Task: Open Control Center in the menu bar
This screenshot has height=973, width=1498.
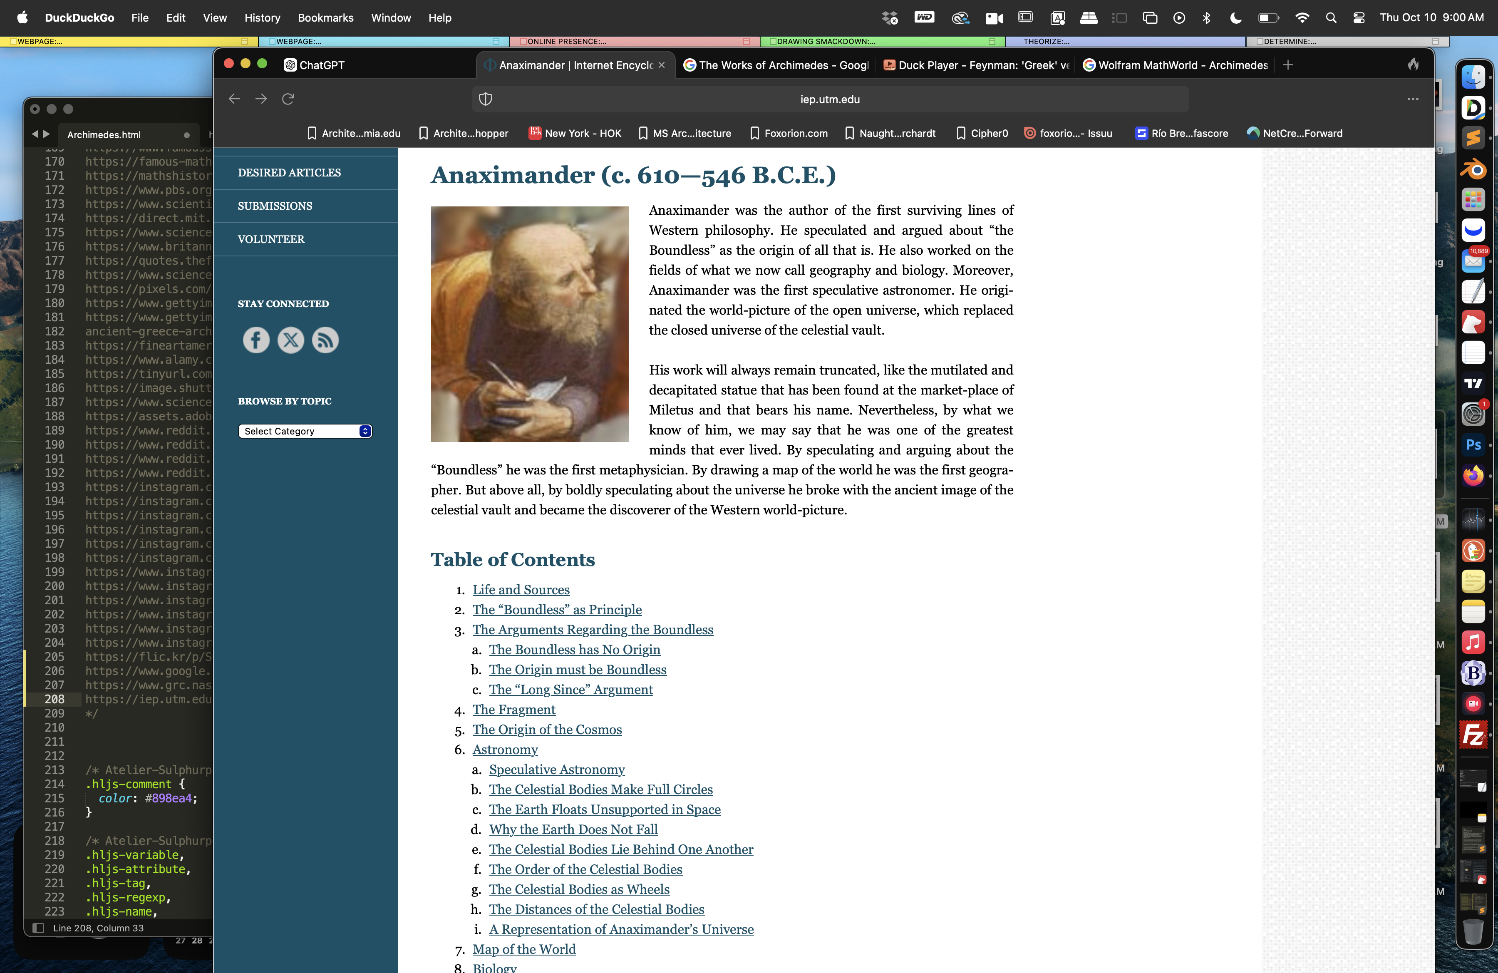Action: pos(1359,17)
